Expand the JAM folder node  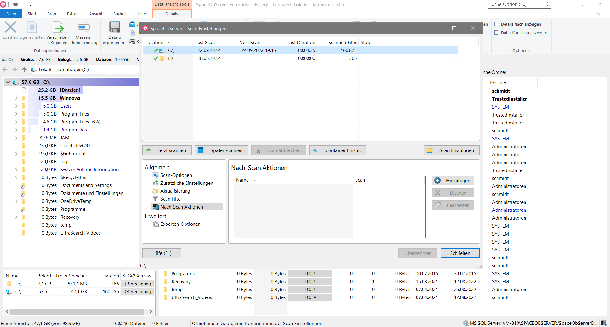(x=16, y=138)
